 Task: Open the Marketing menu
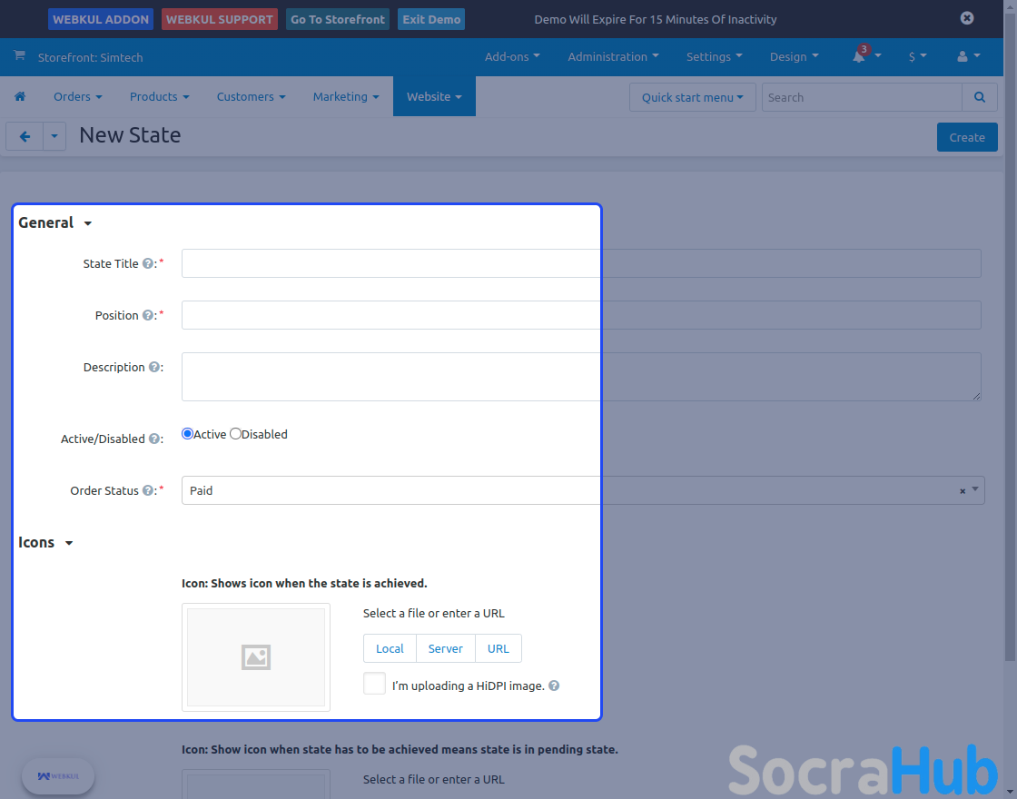coord(346,96)
